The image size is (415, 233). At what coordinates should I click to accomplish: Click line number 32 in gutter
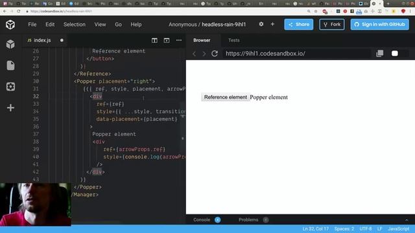point(36,96)
